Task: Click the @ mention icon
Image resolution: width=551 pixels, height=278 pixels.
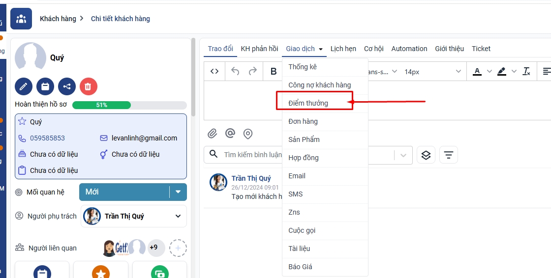Action: coord(230,134)
